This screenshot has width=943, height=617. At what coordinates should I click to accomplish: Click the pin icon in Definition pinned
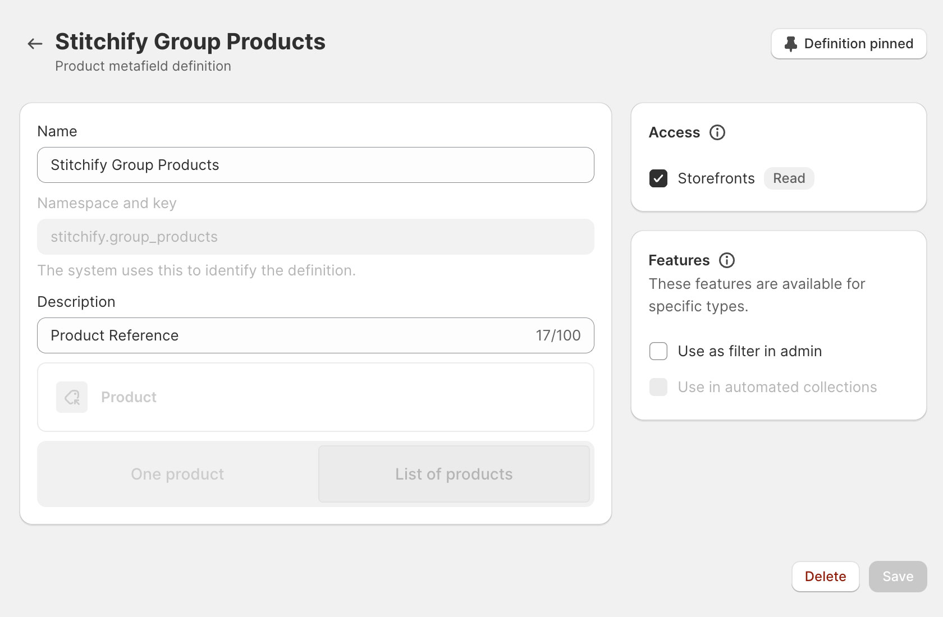point(790,44)
